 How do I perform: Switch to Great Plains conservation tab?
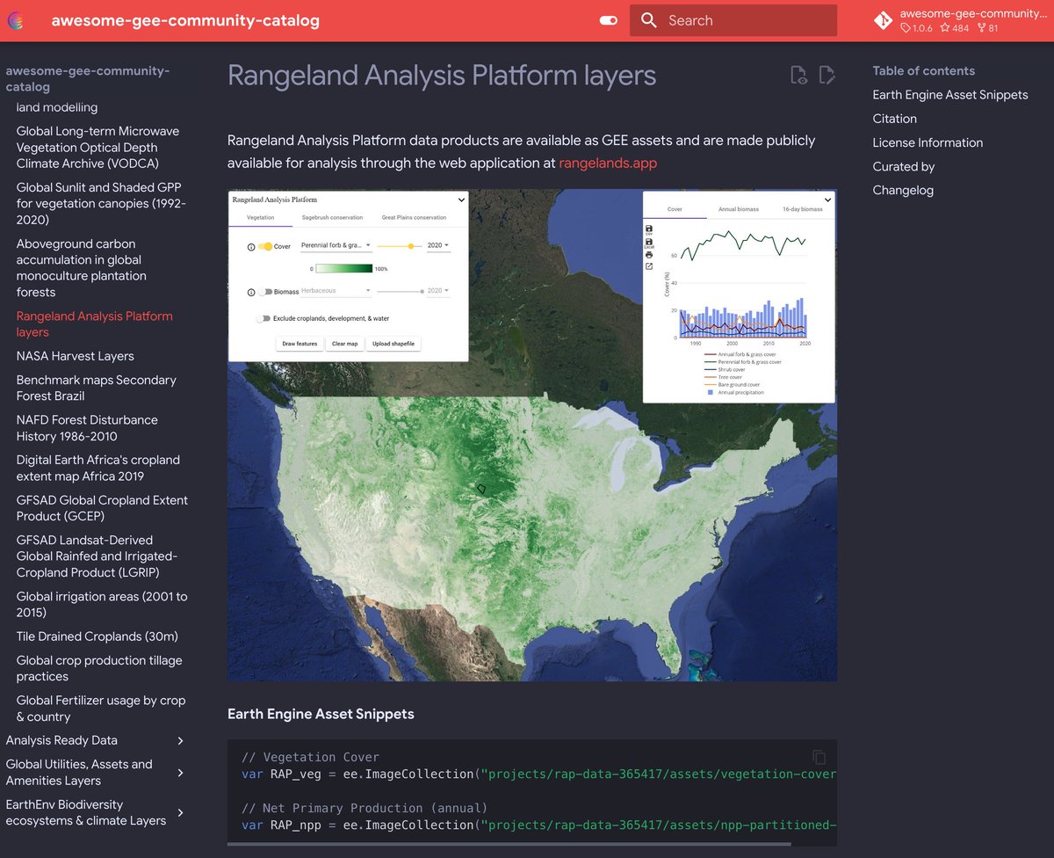(414, 217)
